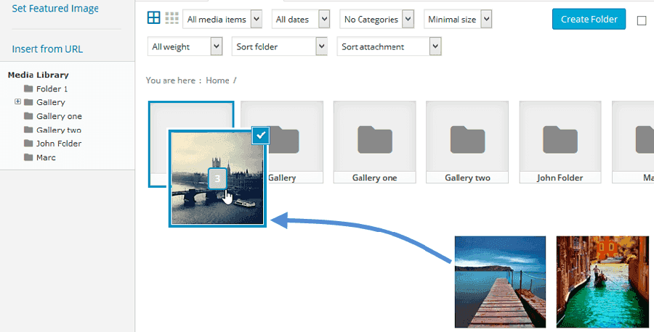Open the All media items dropdown
The height and width of the screenshot is (332, 654).
coord(222,20)
